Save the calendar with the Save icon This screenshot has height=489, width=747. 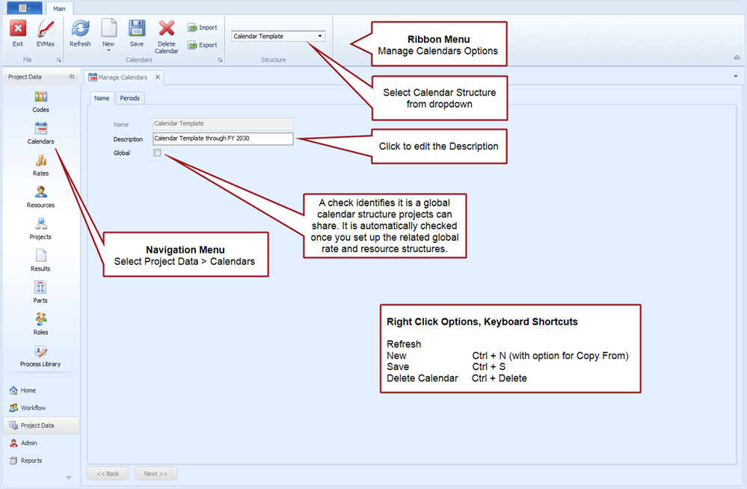tap(137, 29)
